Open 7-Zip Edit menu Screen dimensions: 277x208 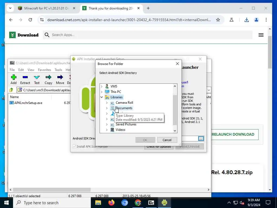pos(21,70)
